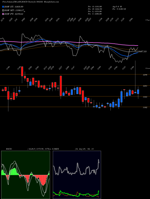Click the last blue candlestick on the right
The image size is (150, 199).
pos(138,92)
